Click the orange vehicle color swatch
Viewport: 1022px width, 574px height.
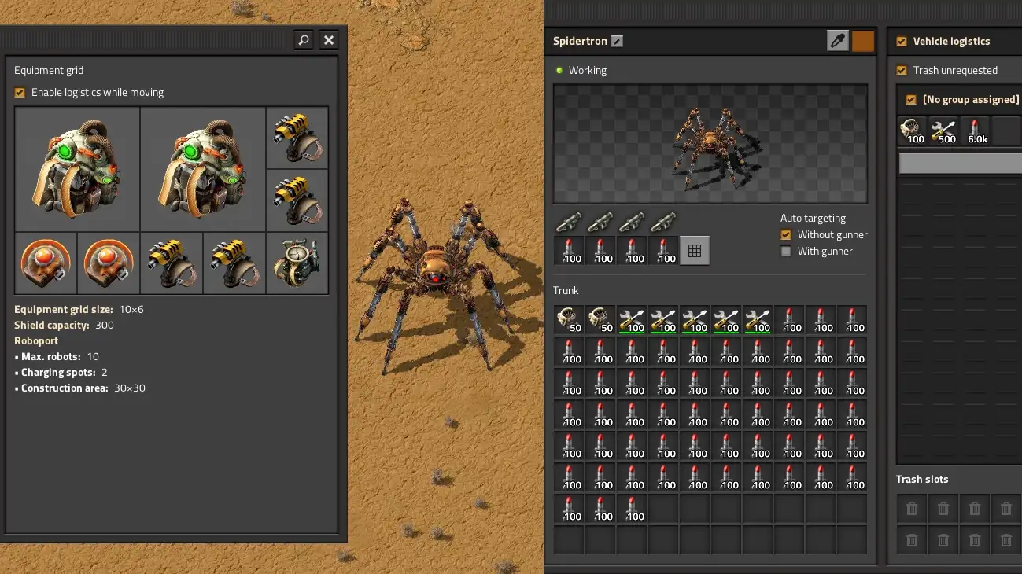pyautogui.click(x=863, y=41)
